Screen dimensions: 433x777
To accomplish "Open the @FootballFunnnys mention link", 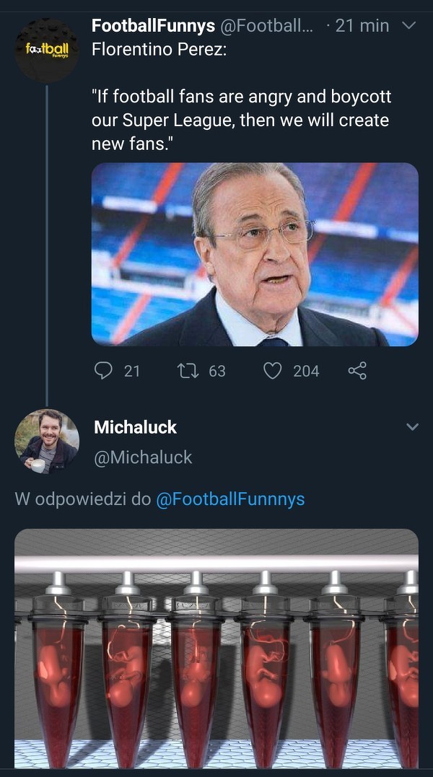I will pos(230,499).
